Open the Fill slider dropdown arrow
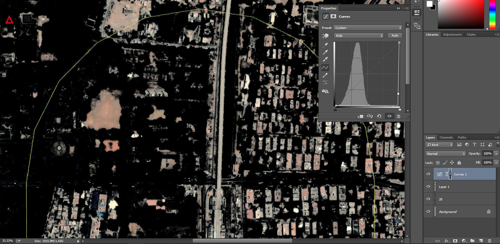This screenshot has width=500, height=244. point(496,163)
